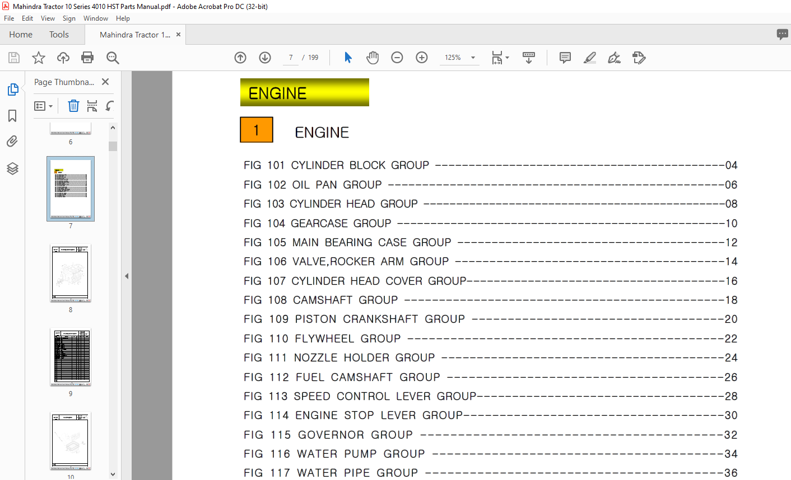Open the Help menu
Viewport: 791px width, 480px height.
pos(123,18)
